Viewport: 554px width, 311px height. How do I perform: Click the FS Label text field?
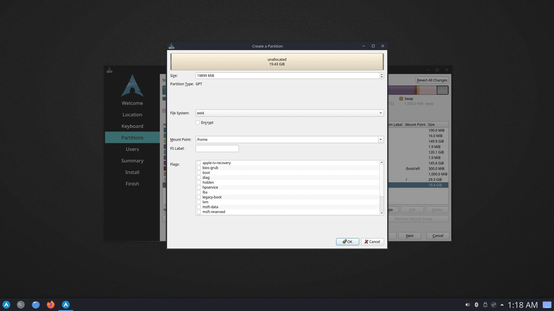pyautogui.click(x=217, y=149)
